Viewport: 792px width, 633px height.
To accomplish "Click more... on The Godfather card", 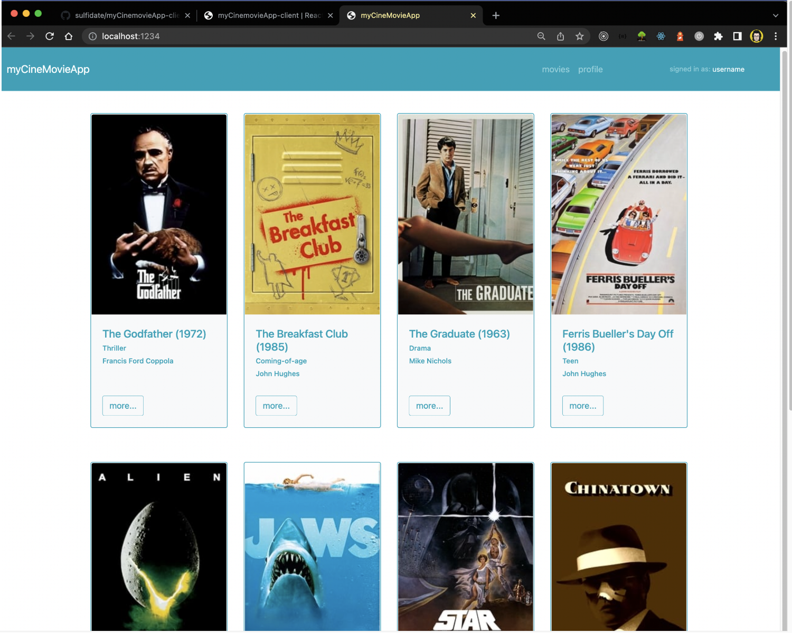I will (122, 406).
